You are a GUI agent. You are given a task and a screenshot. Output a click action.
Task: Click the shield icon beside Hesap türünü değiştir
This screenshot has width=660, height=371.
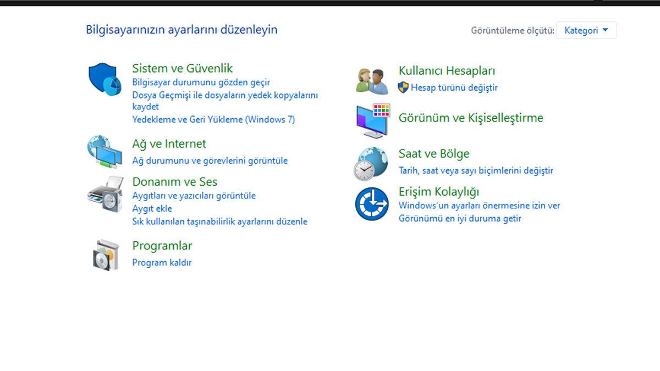(x=404, y=87)
